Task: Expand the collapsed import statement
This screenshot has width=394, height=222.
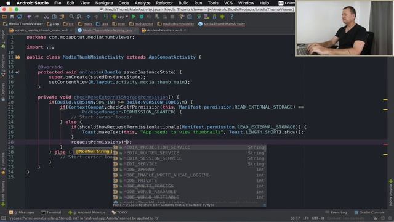Action: coord(50,47)
